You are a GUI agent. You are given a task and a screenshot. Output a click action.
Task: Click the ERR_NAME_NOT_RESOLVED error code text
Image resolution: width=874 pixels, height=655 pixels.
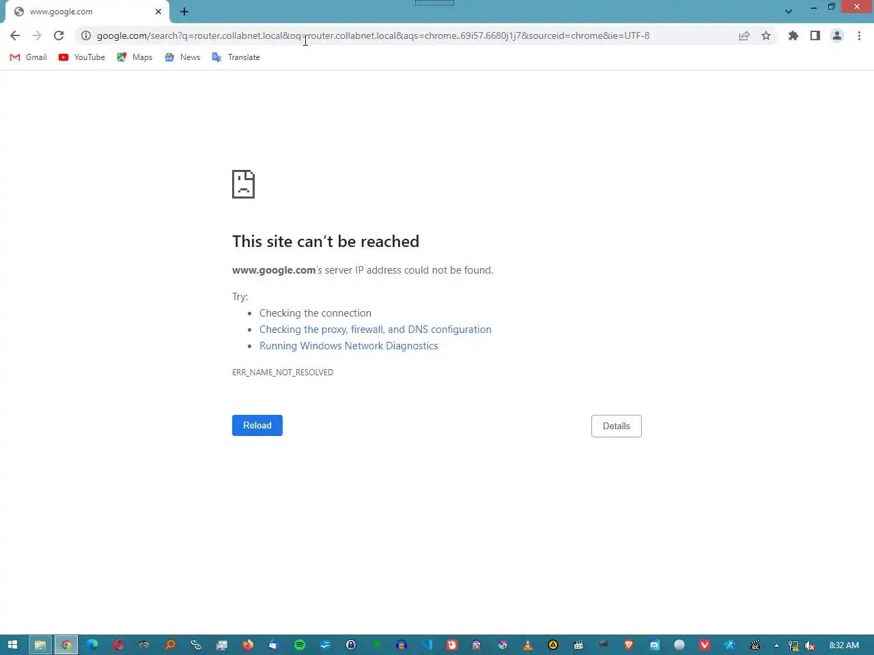tap(283, 373)
